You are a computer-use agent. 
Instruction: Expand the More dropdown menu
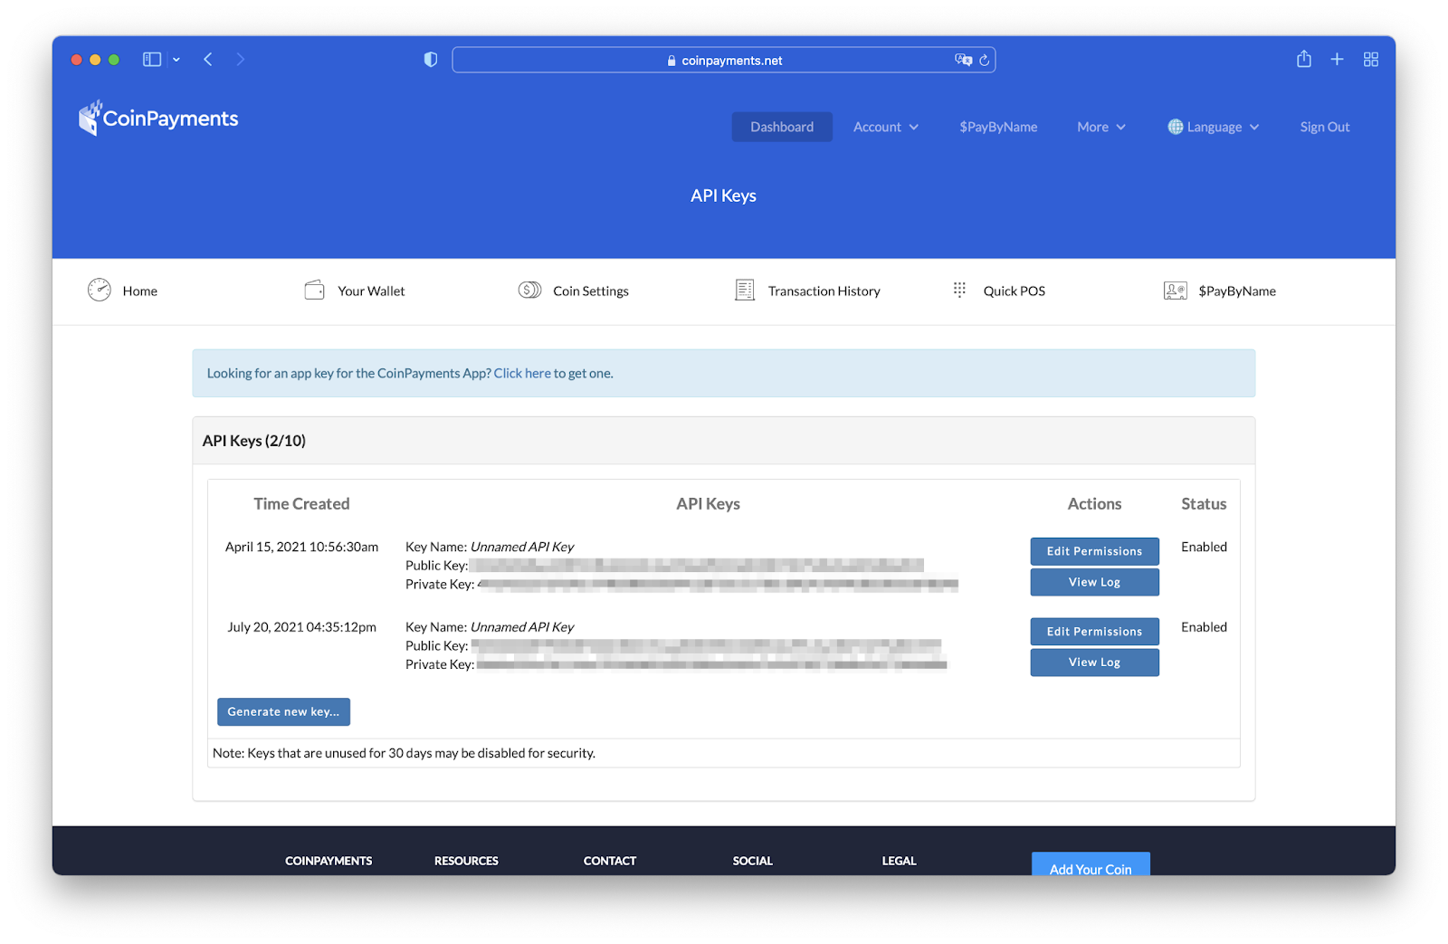[x=1101, y=127]
